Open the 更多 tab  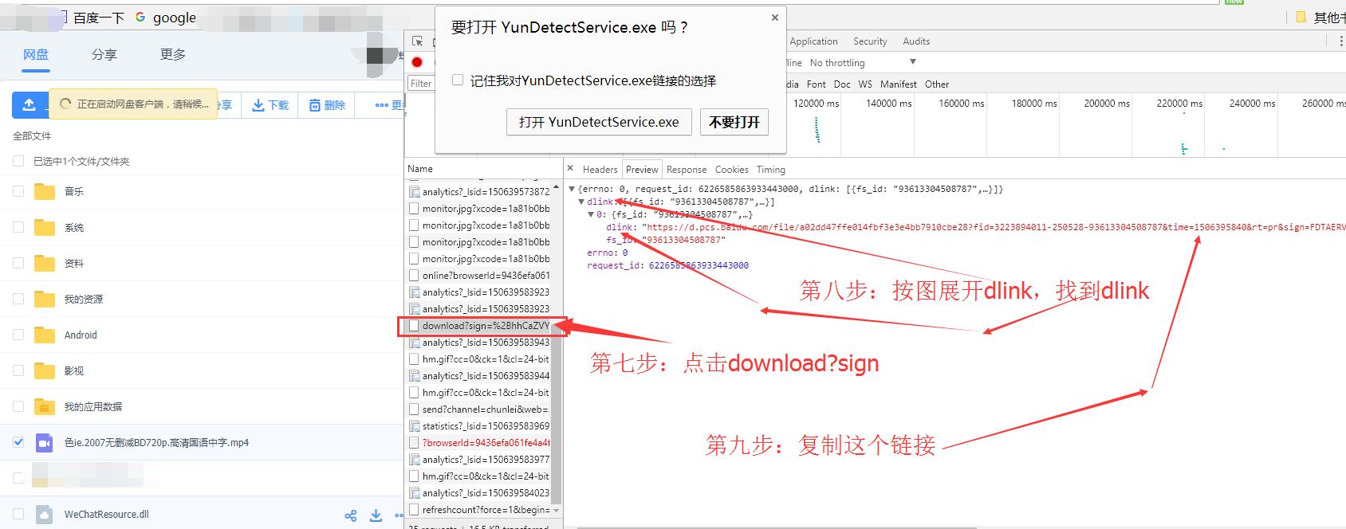(x=173, y=54)
